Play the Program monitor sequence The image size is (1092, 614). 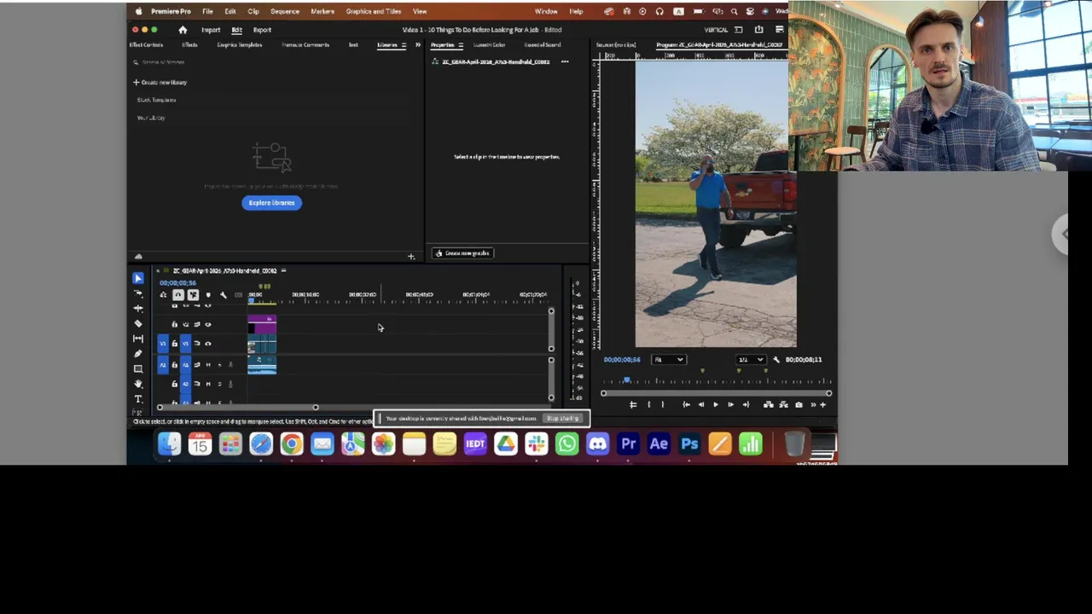pos(715,405)
